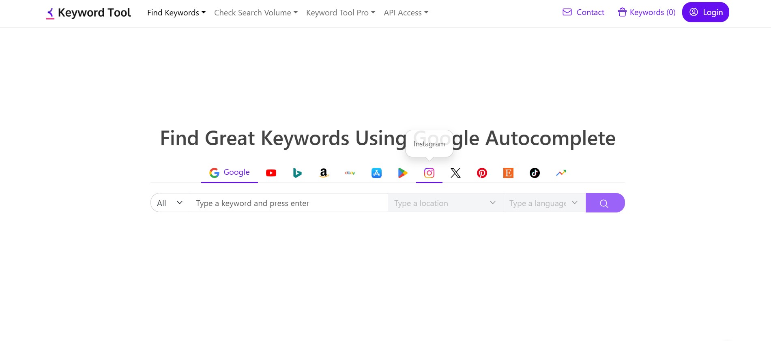
Task: Select the YouTube keyword source icon
Action: coord(271,173)
